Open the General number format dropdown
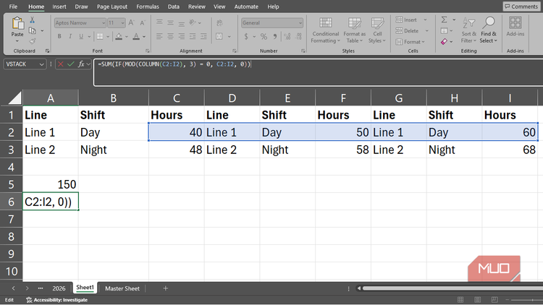 (x=300, y=23)
